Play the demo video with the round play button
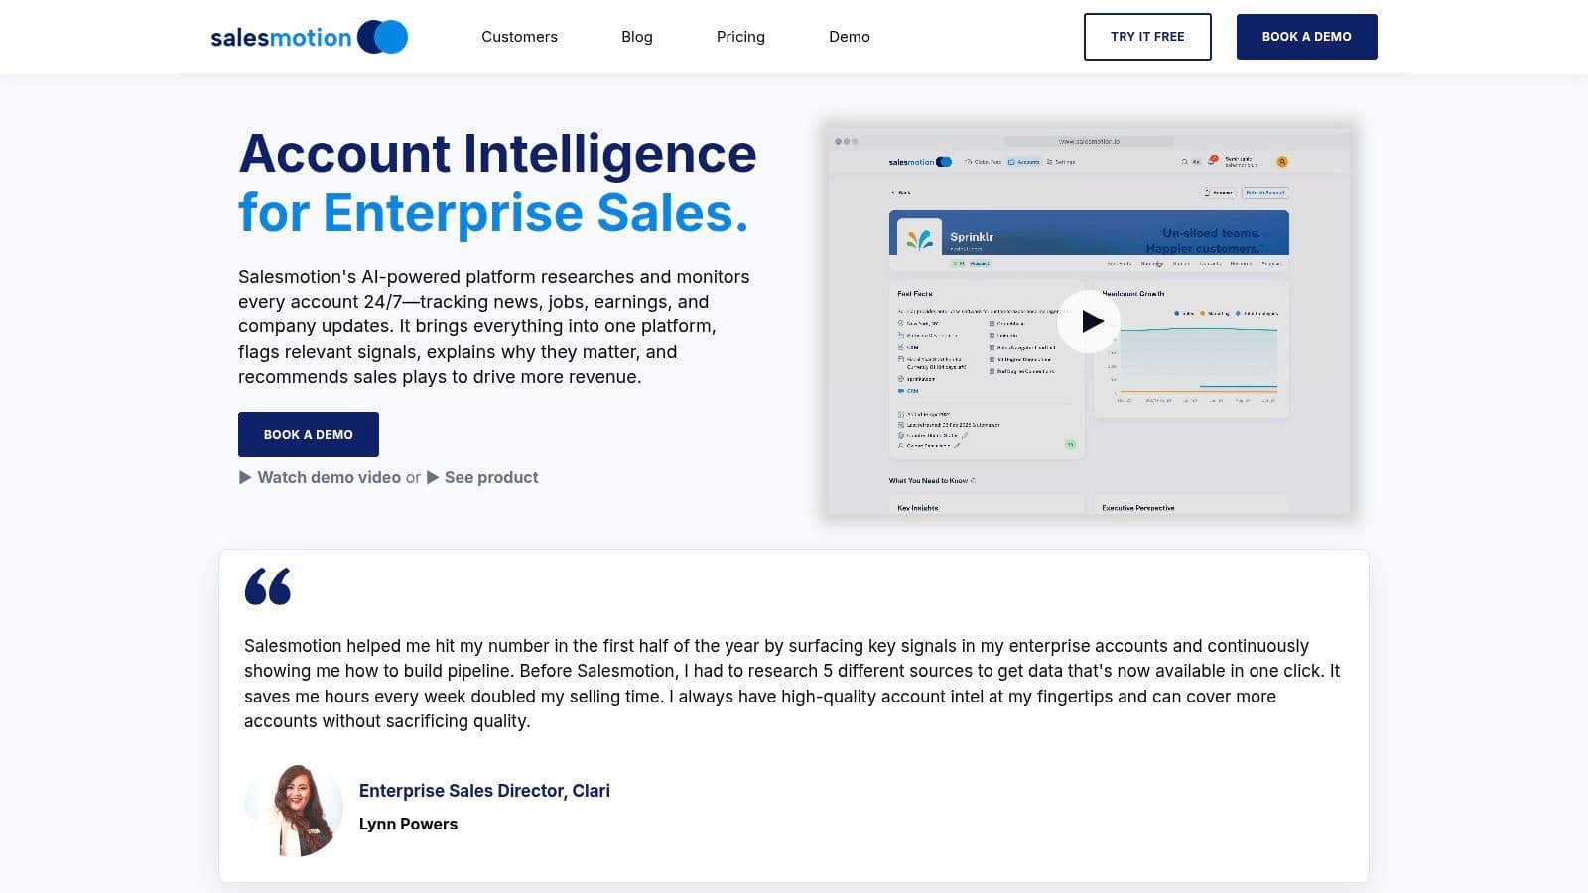Viewport: 1588px width, 893px height. [1089, 321]
